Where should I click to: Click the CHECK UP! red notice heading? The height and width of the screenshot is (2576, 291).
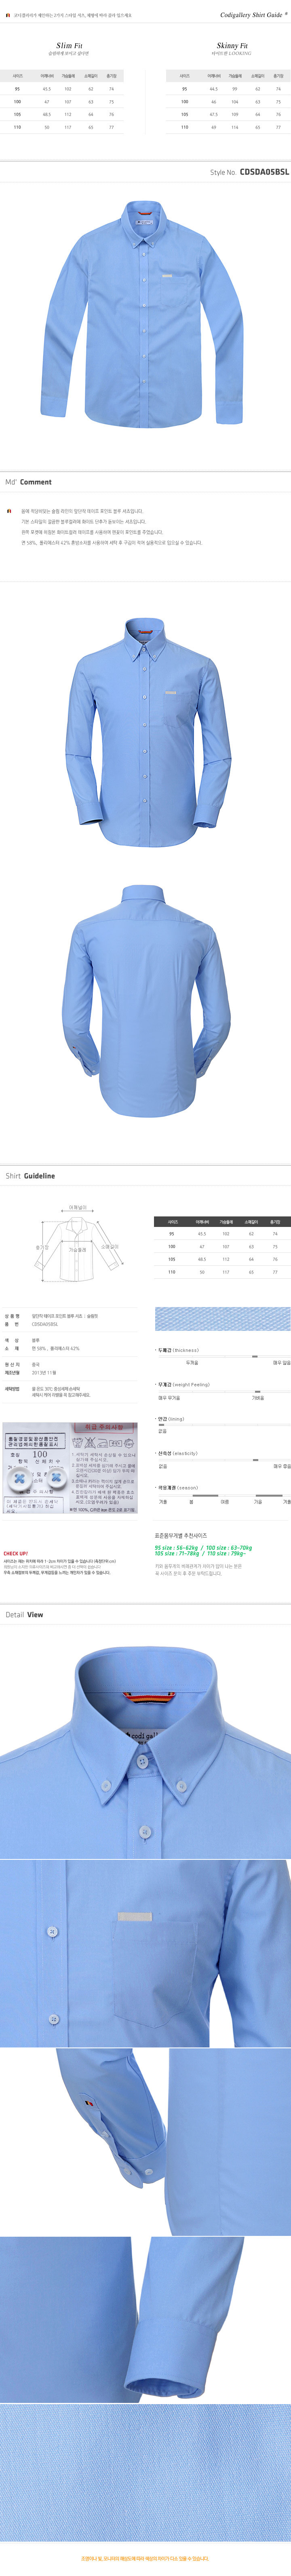tap(16, 1553)
